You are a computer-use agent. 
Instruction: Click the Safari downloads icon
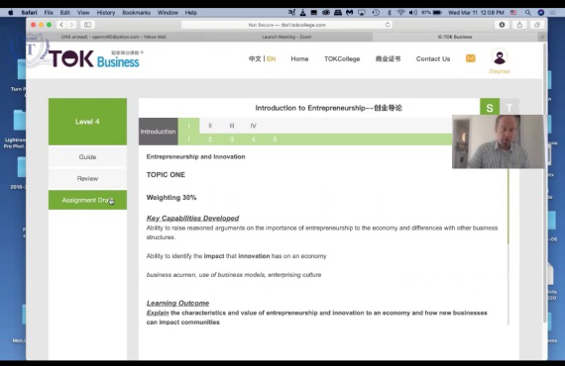502,25
